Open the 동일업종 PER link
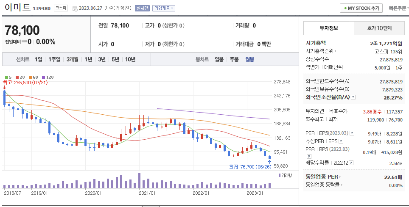The image size is (409, 207). 323,177
